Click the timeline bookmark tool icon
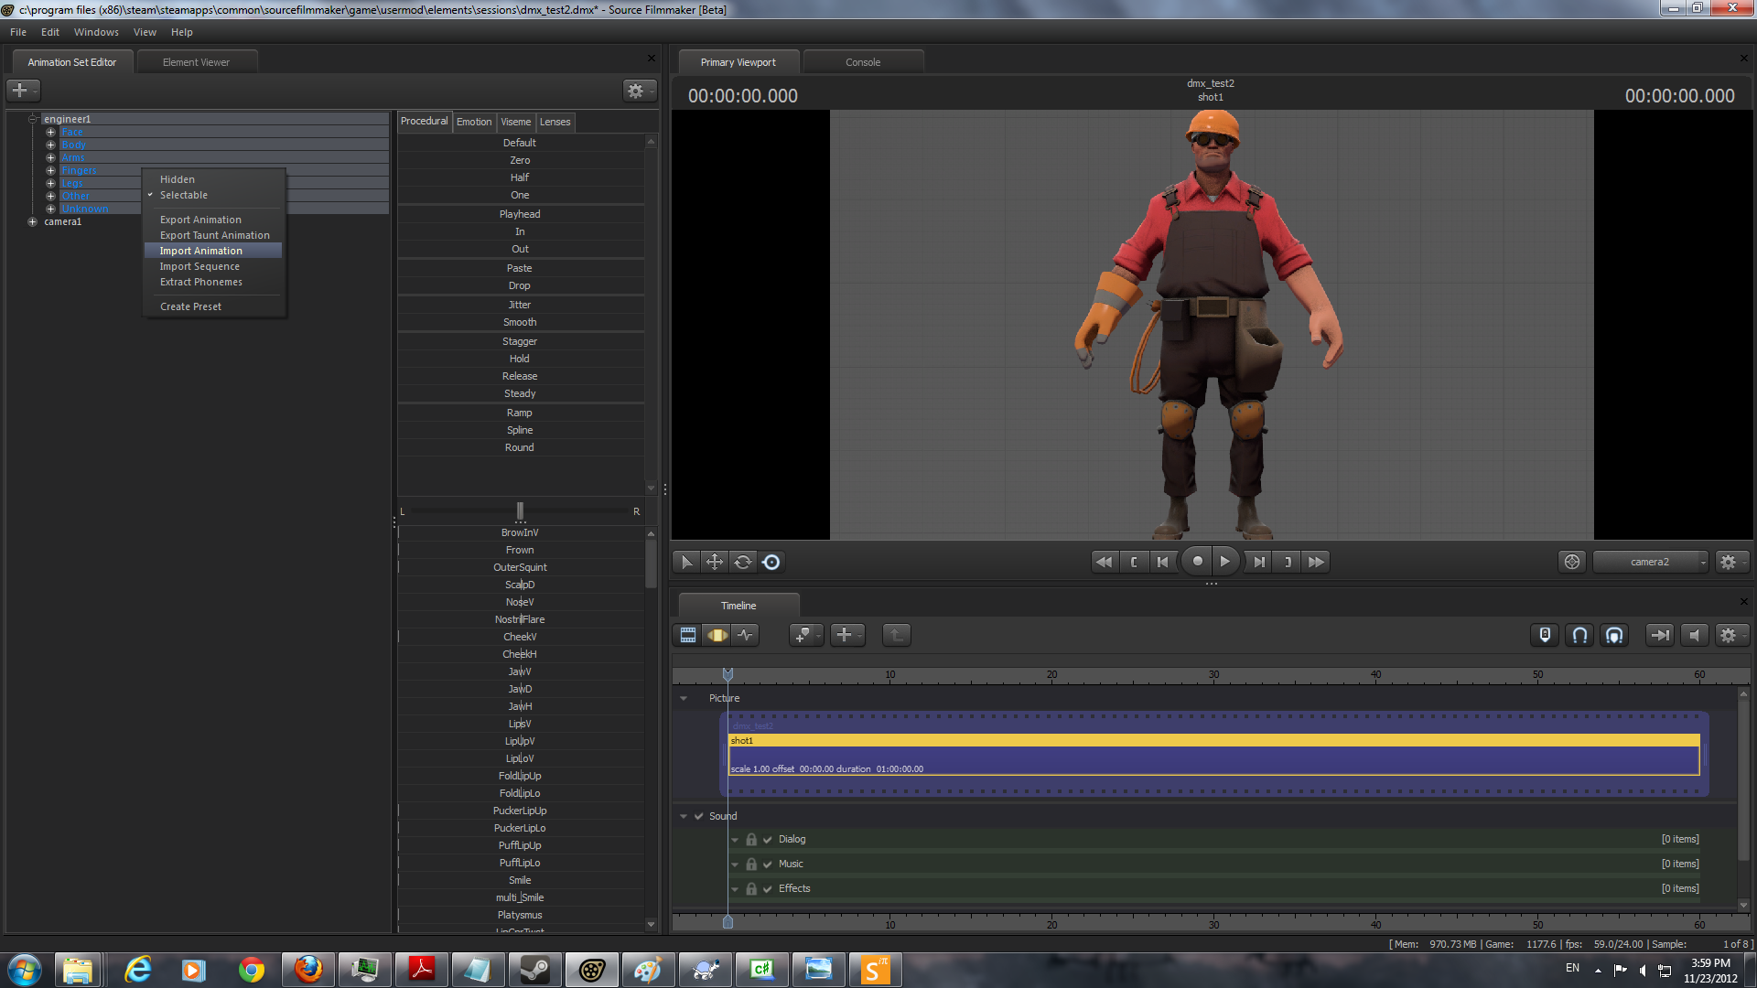Screen dimensions: 1757x988 805,635
